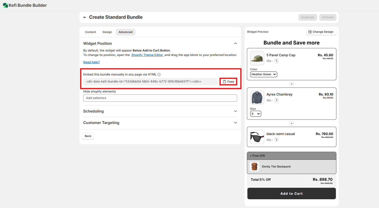Click the Need help? link
Screen dimensions: 379x208
[x=91, y=62]
